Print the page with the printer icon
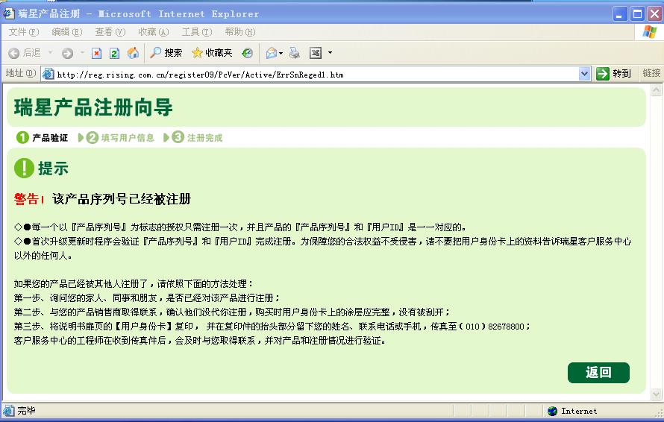This screenshot has height=422, width=664. coord(294,53)
